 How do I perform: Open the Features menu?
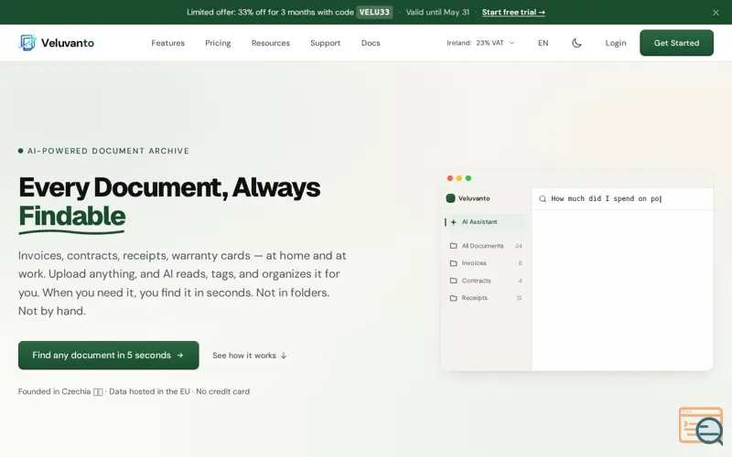[x=167, y=43]
